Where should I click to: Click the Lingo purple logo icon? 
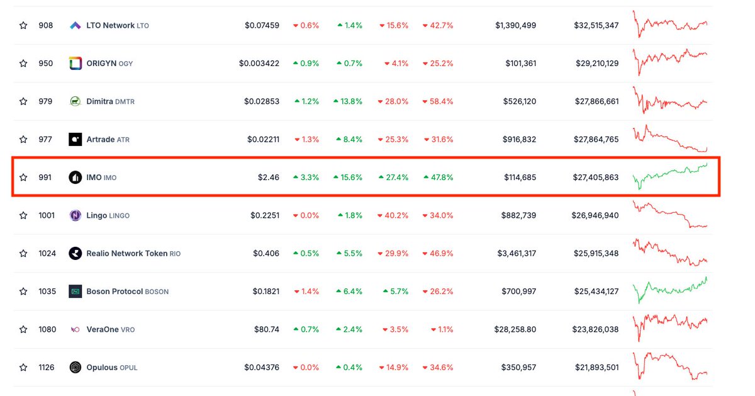[x=75, y=215]
